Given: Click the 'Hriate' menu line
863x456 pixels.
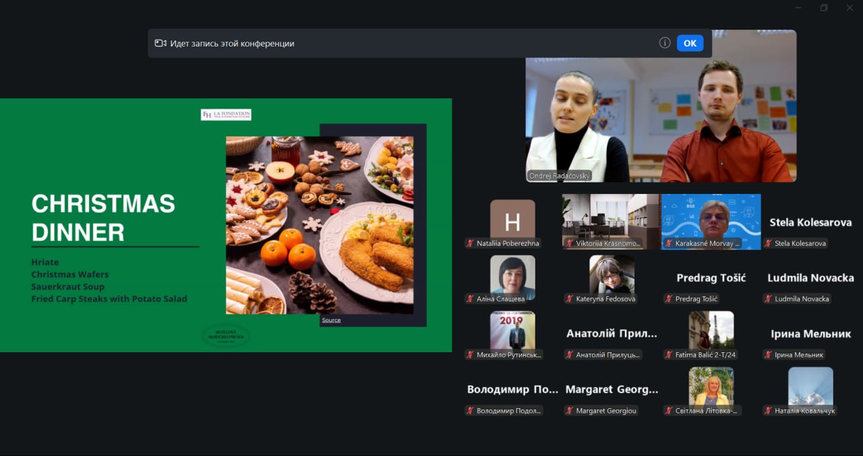Looking at the screenshot, I should [x=45, y=262].
